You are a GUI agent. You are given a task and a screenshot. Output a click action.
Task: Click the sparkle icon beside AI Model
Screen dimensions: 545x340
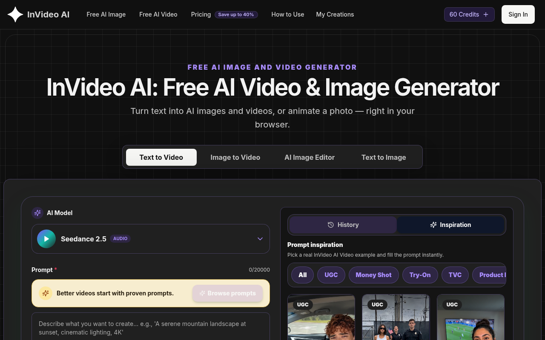pos(37,213)
